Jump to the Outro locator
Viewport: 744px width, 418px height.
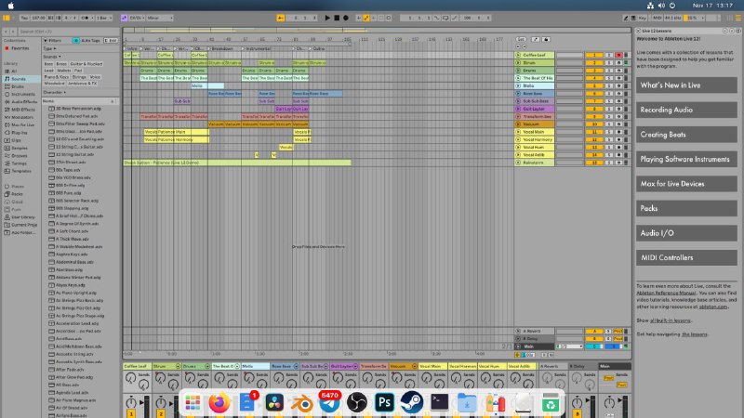pyautogui.click(x=317, y=48)
